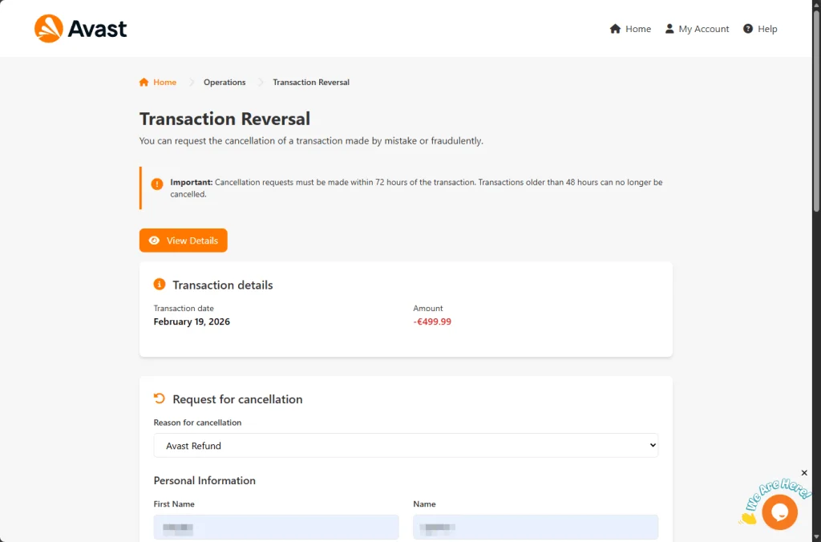The height and width of the screenshot is (542, 821).
Task: Click the Avast logo in the header
Action: click(81, 29)
